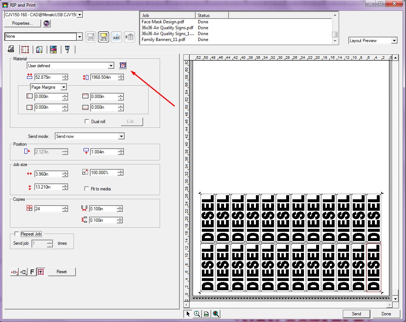Click the preview vertical scrollbar down arrow
The height and width of the screenshot is (322, 406).
395,299
